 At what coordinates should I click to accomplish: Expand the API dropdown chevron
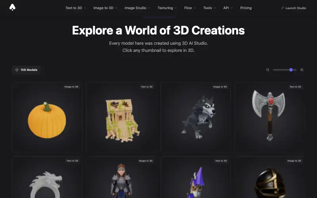[232, 8]
